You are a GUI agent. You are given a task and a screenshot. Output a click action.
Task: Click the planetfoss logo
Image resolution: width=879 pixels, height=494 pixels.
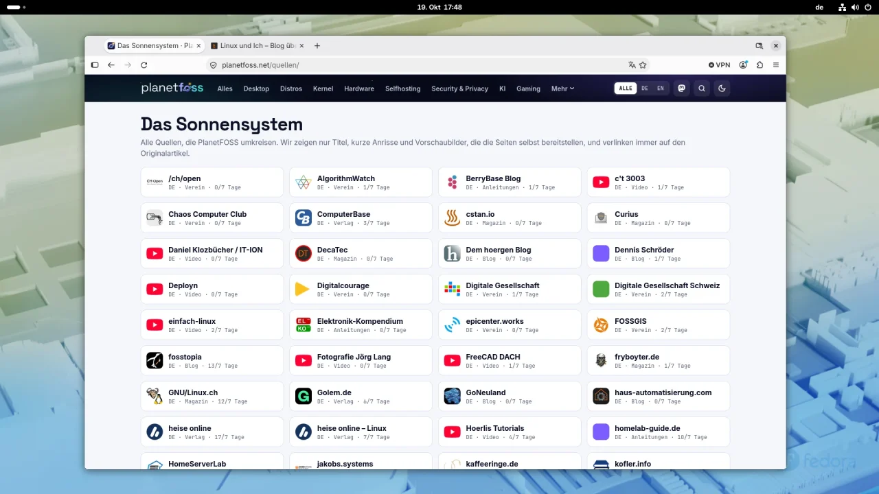click(x=172, y=88)
